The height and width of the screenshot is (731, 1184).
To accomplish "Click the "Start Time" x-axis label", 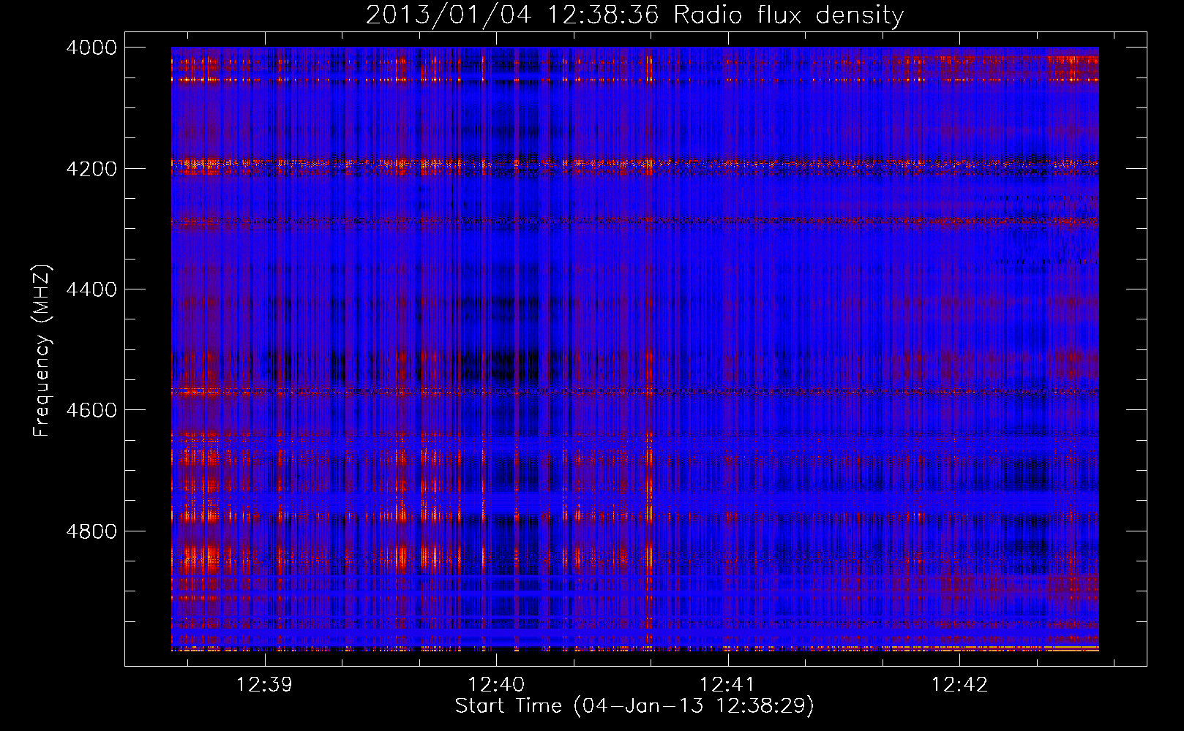I will (508, 705).
